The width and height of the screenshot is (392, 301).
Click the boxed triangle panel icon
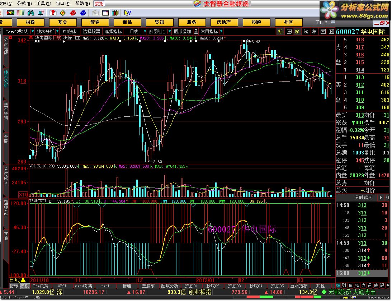coord(323,32)
